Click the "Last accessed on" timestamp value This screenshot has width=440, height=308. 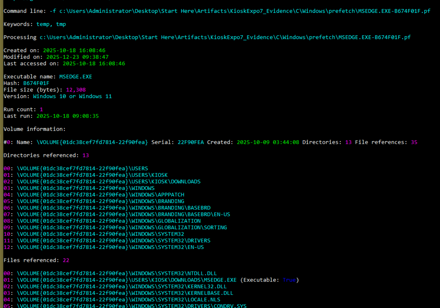94,64
